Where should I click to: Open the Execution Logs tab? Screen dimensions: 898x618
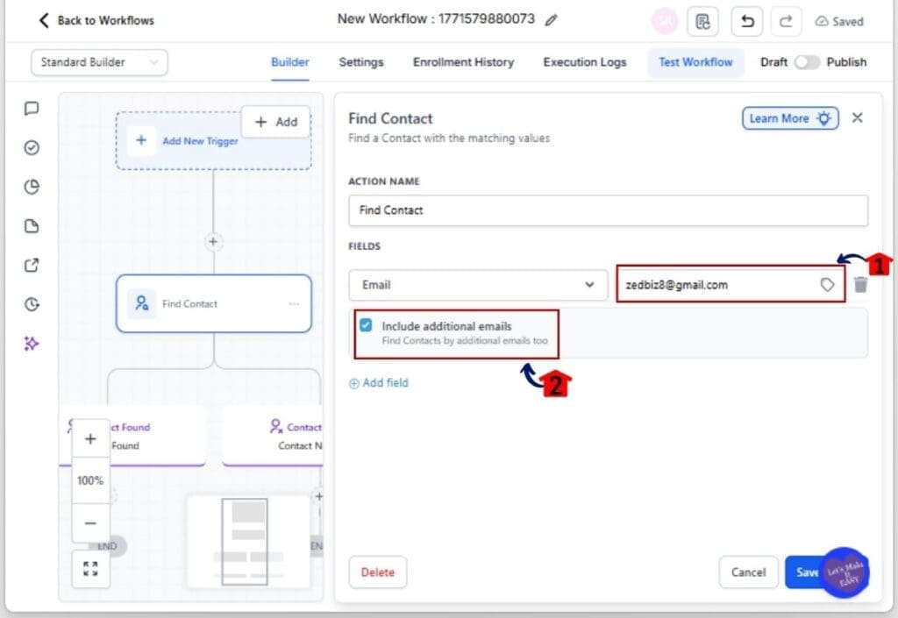[x=585, y=62]
